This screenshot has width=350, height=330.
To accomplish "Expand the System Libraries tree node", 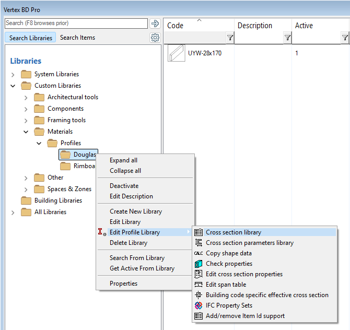I will coord(13,75).
